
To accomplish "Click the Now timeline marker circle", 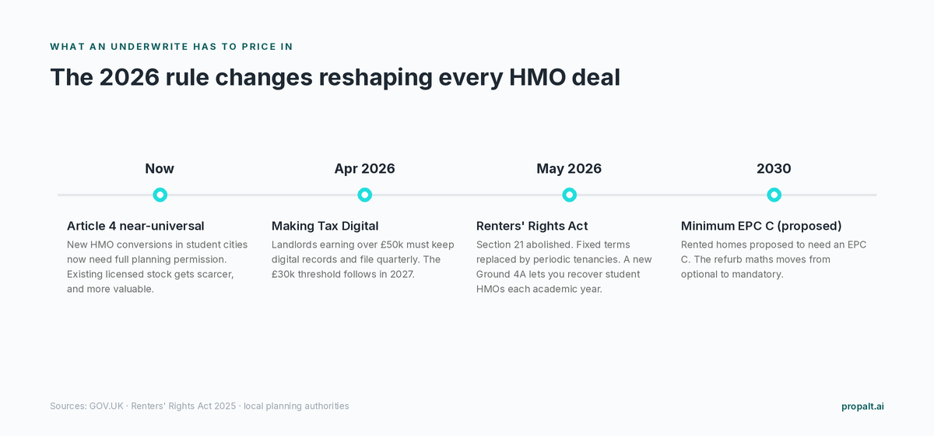I will pos(160,195).
